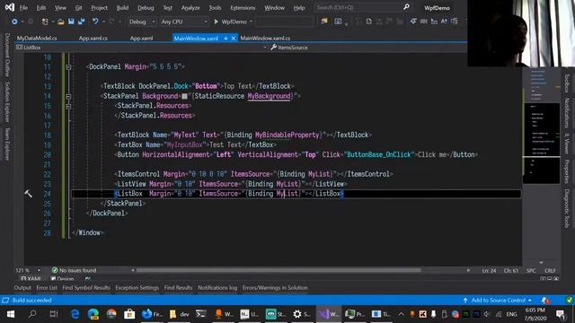The height and width of the screenshot is (323, 575).
Task: Focus the Search (Ctrl+Q) box
Action: point(363,7)
